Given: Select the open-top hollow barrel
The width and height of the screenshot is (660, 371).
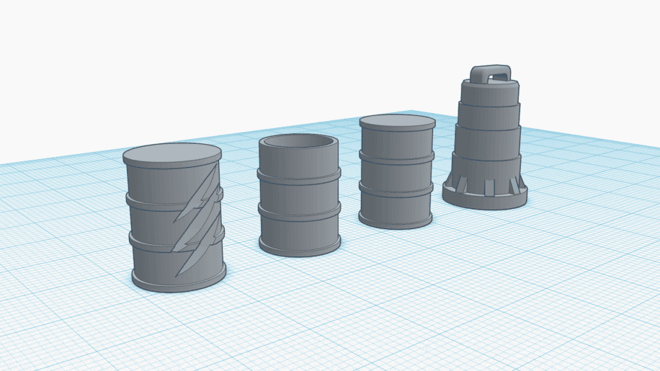Looking at the screenshot, I should pyautogui.click(x=299, y=196).
